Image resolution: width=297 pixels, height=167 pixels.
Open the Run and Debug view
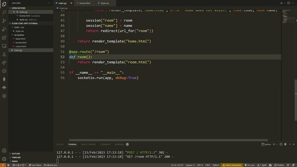(4, 29)
